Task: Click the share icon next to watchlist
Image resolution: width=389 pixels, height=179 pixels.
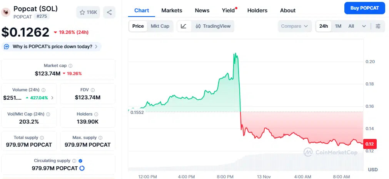Action: point(109,13)
